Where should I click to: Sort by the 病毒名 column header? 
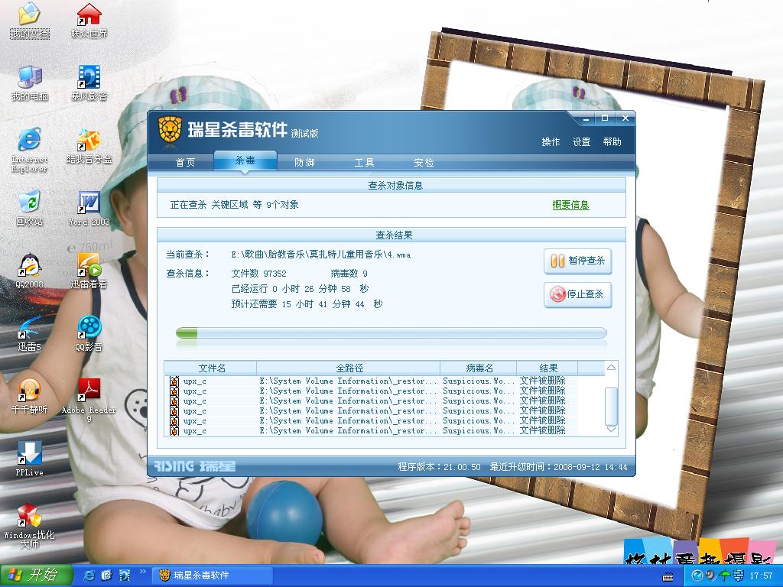479,368
